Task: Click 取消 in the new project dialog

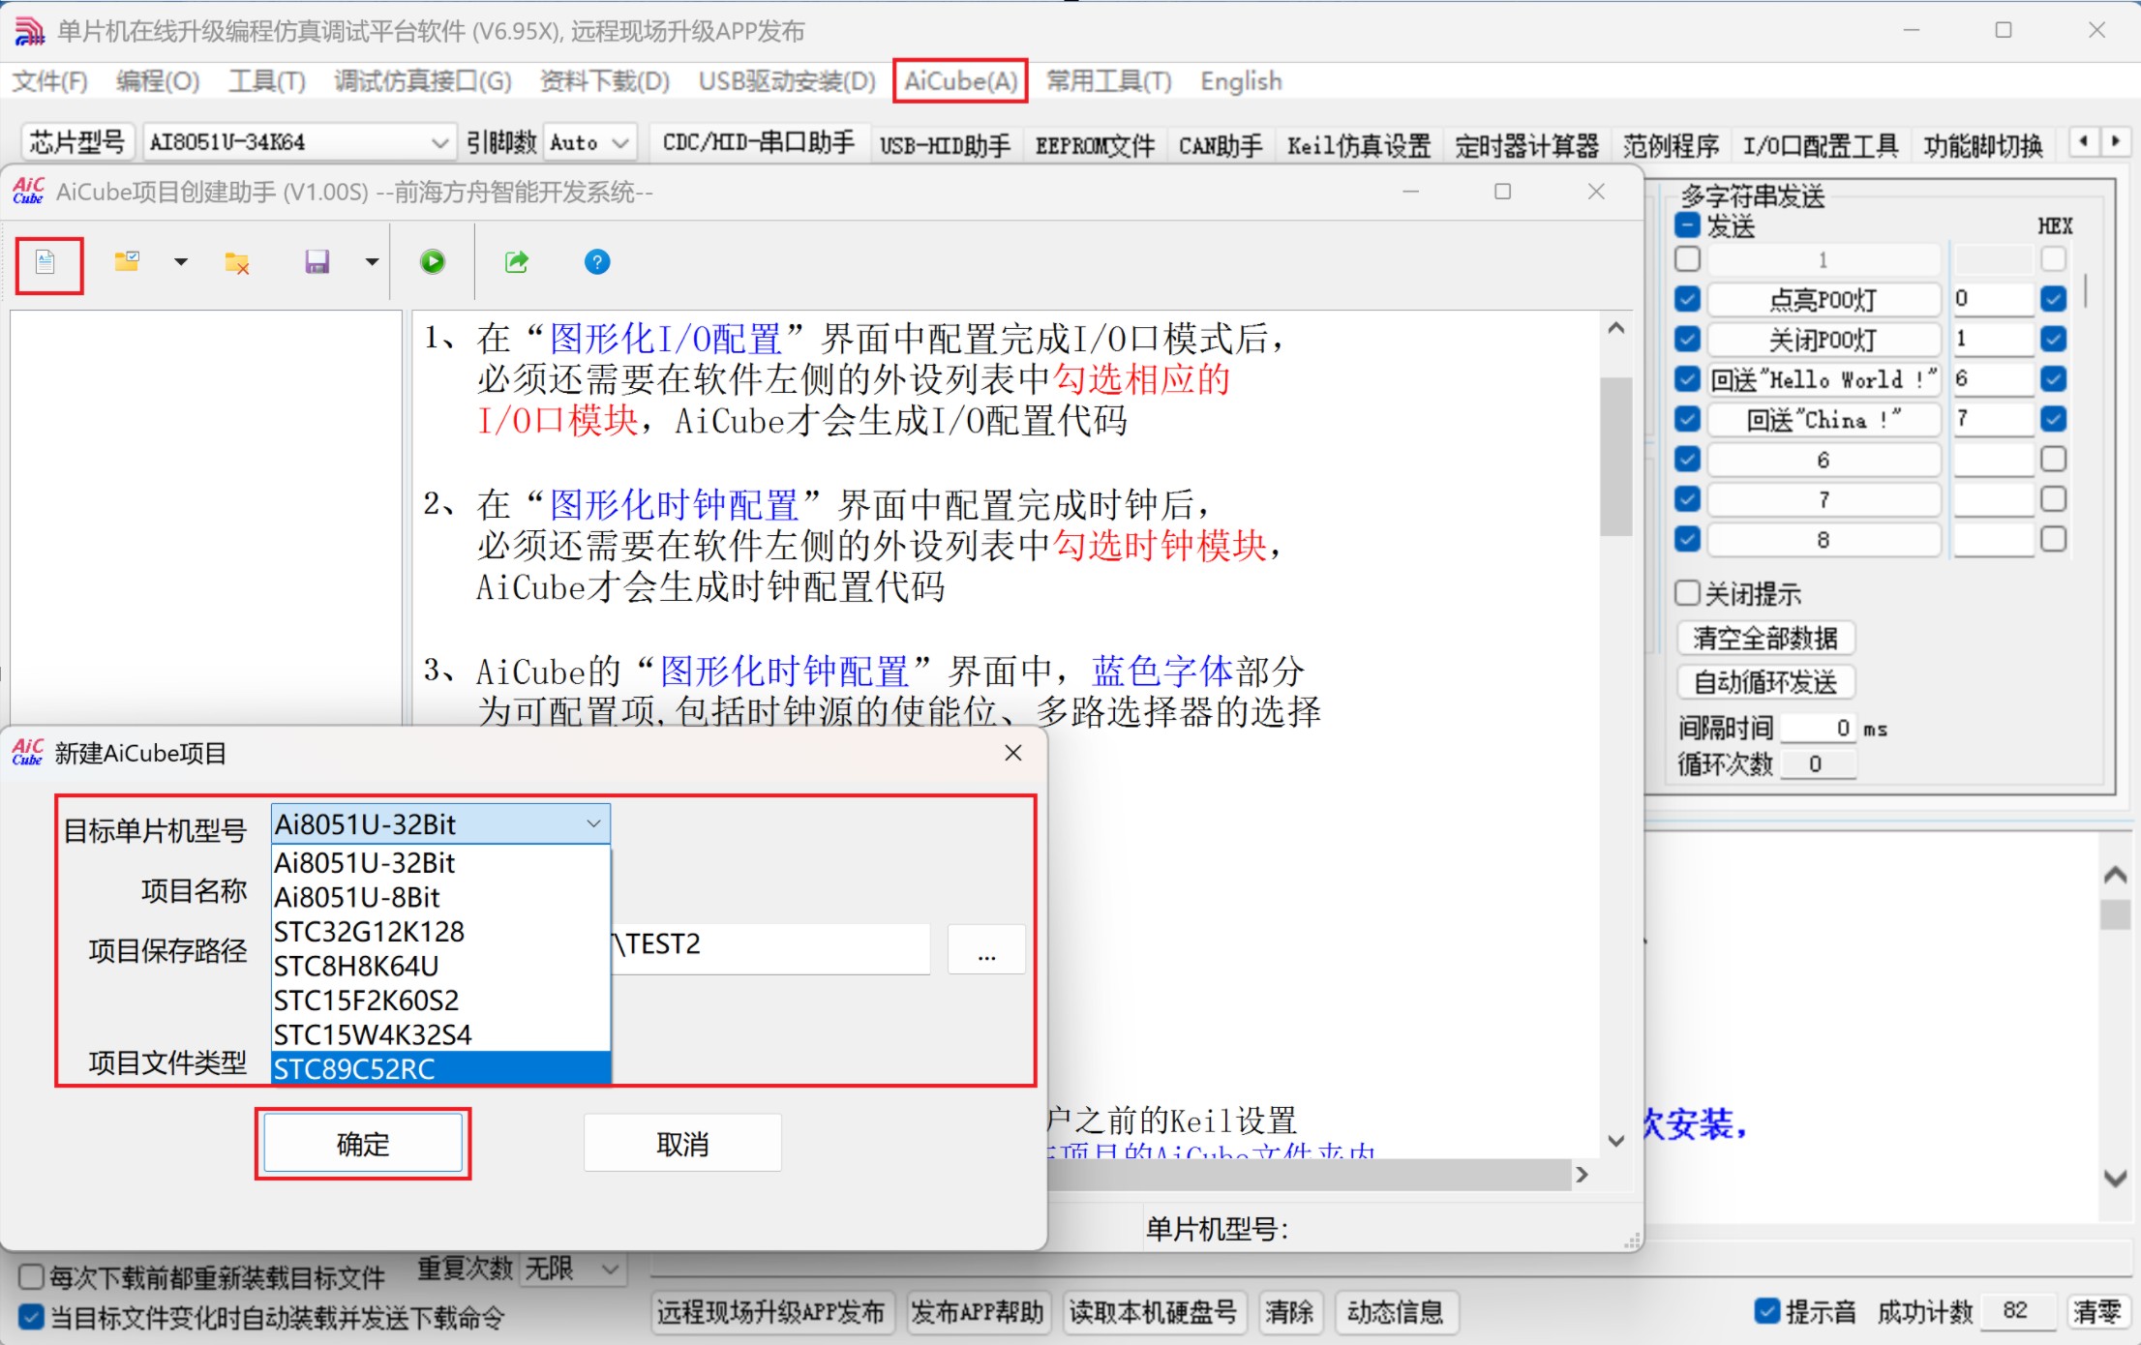Action: pos(682,1144)
